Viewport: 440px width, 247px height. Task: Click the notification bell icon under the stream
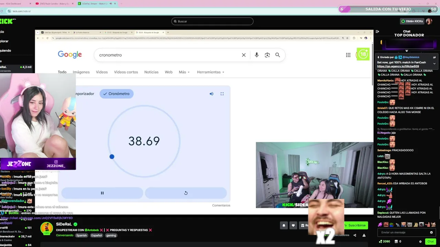(x=284, y=225)
